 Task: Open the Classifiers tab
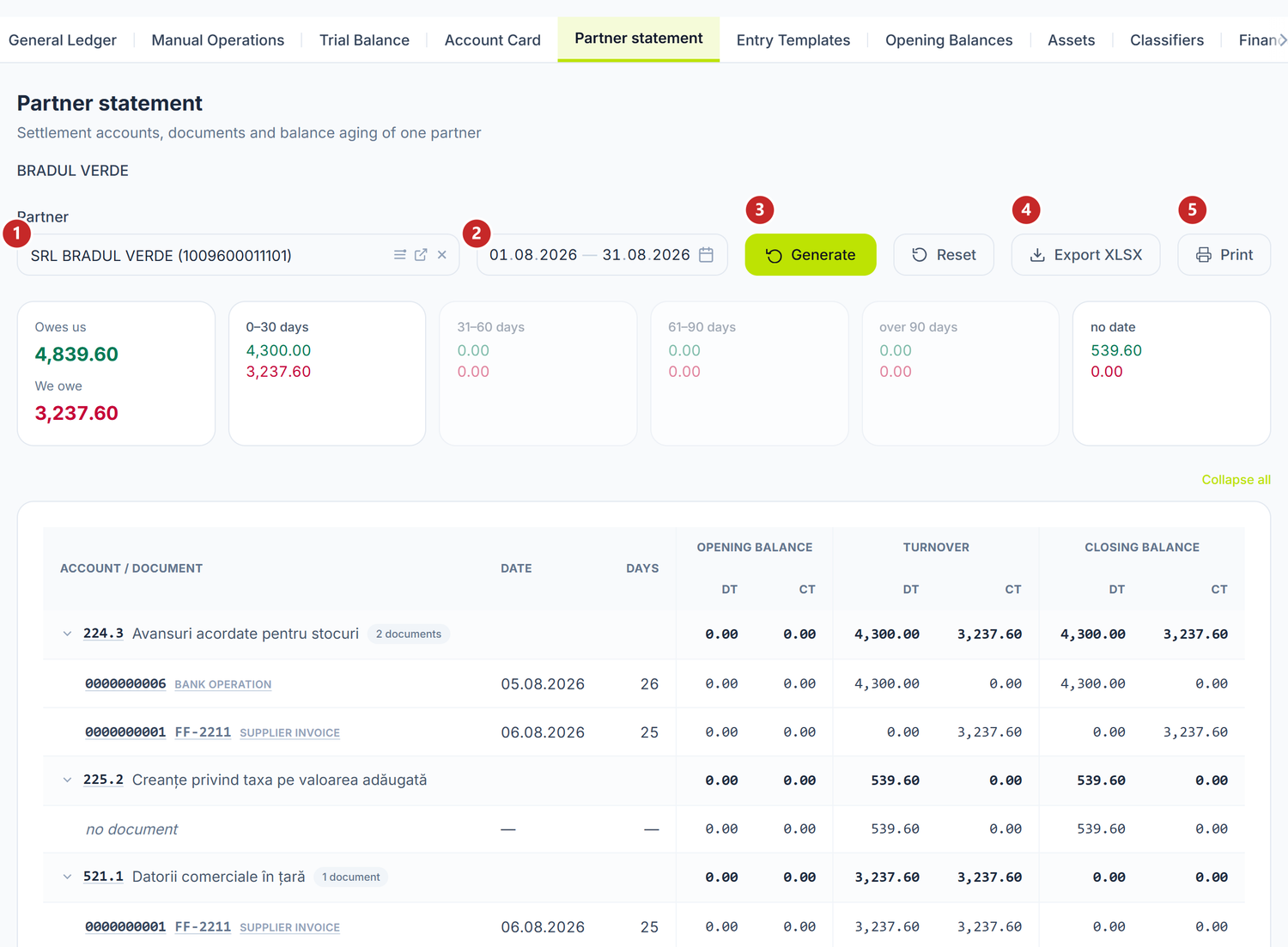(x=1167, y=40)
